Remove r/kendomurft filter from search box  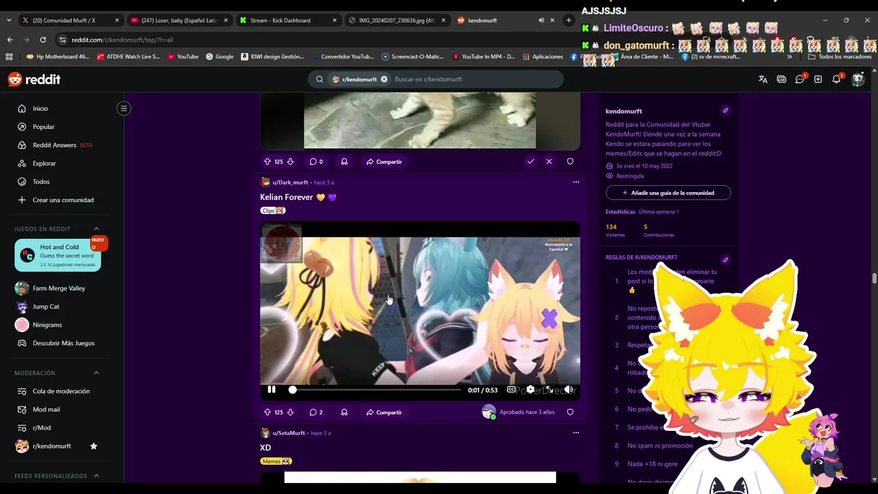[384, 80]
